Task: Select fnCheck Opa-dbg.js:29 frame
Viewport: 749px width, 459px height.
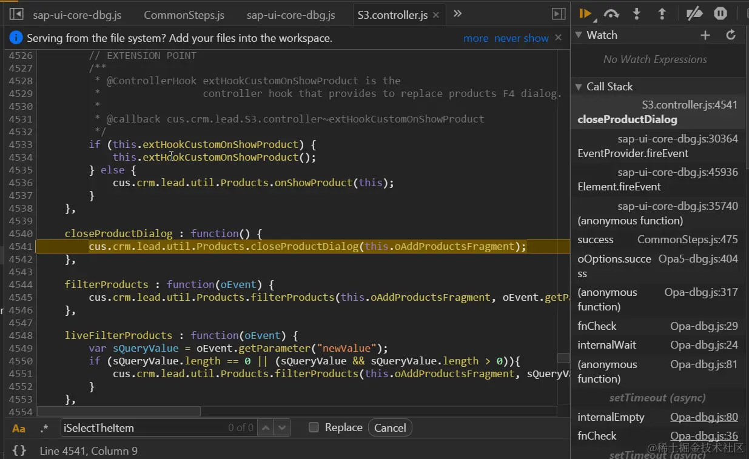Action: (x=658, y=326)
